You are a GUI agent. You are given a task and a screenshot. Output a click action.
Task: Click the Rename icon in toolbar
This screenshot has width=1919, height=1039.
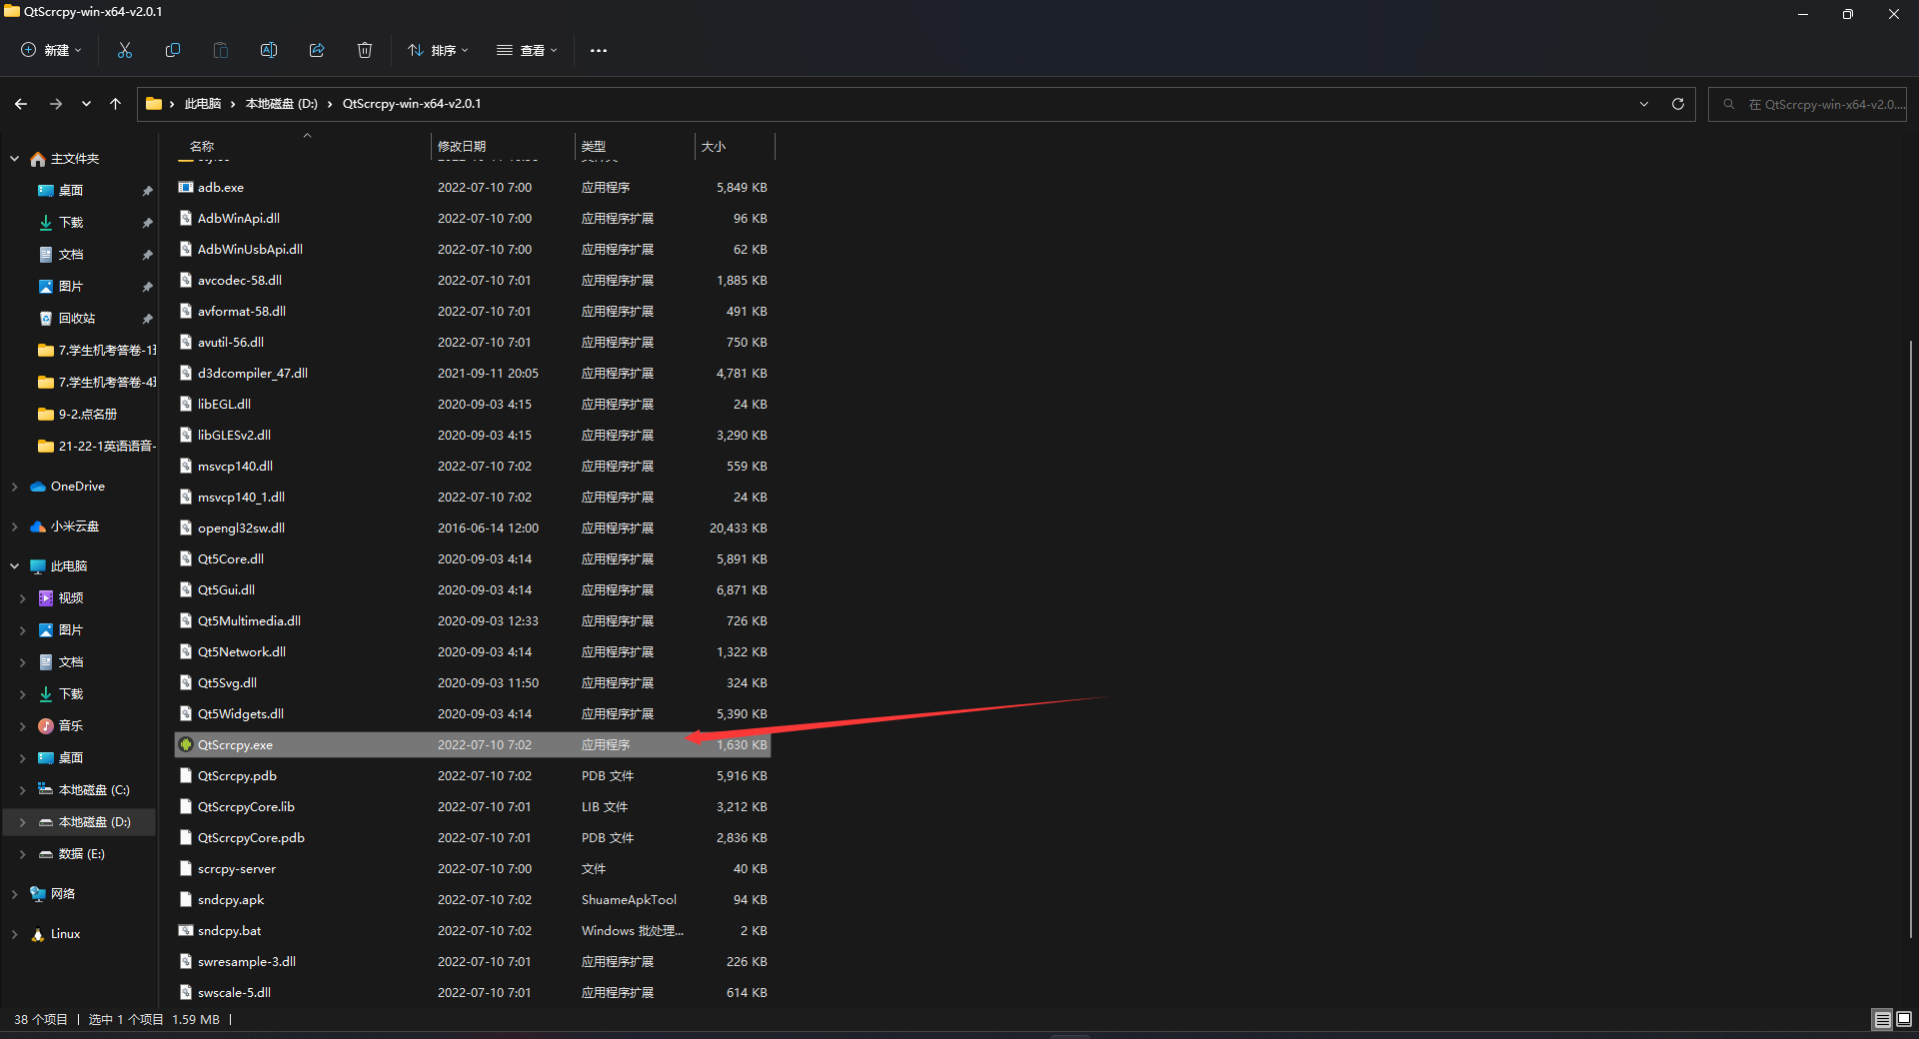pyautogui.click(x=269, y=50)
